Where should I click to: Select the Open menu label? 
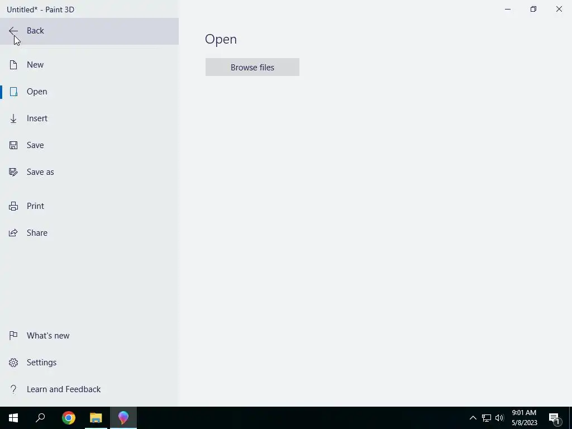coord(37,92)
